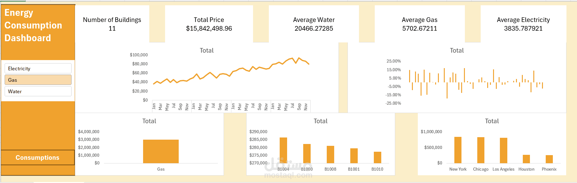577x183 pixels.
Task: Select the Electricity slicer filter
Action: [38, 68]
